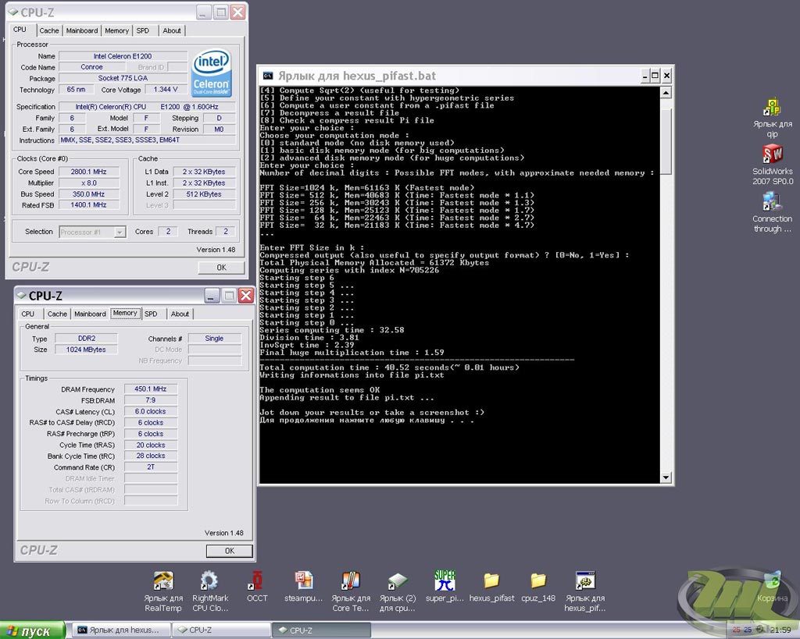Open the hexus_pifast folder
This screenshot has width=800, height=639.
[491, 581]
